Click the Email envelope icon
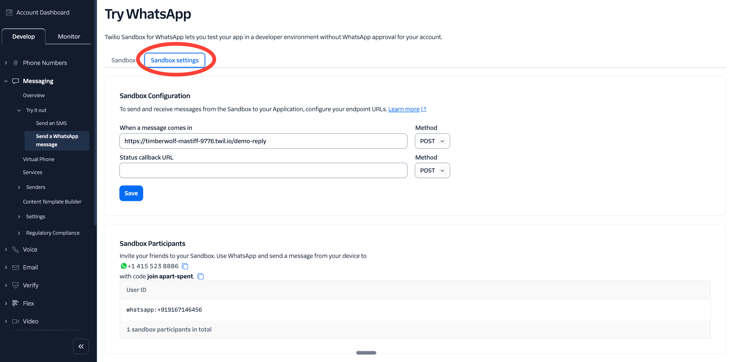The image size is (734, 362). [15, 267]
